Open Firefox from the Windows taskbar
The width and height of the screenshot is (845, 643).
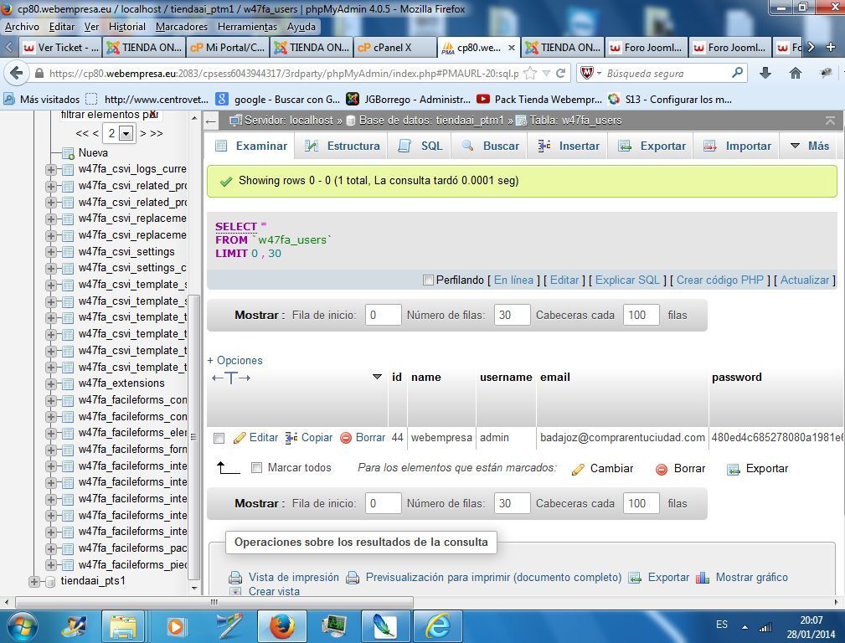point(282,627)
